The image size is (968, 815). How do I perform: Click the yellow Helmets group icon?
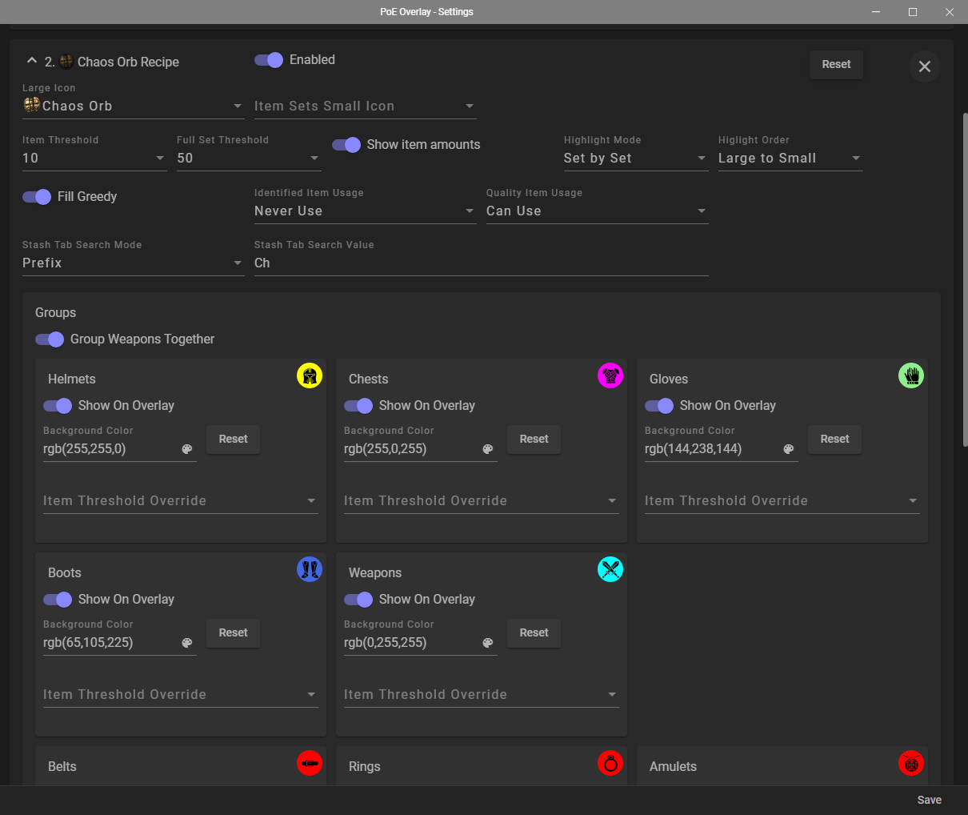click(310, 375)
